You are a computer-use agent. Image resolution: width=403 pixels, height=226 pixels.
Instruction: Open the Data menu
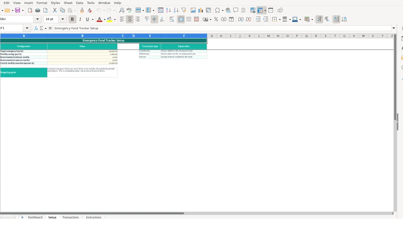[80, 3]
